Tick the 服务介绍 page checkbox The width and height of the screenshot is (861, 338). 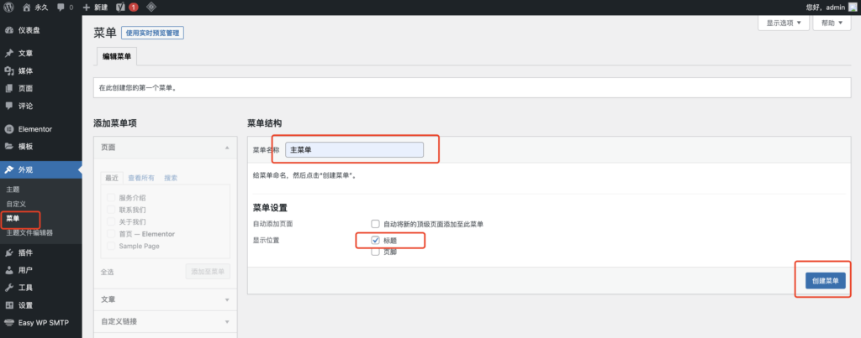[111, 198]
